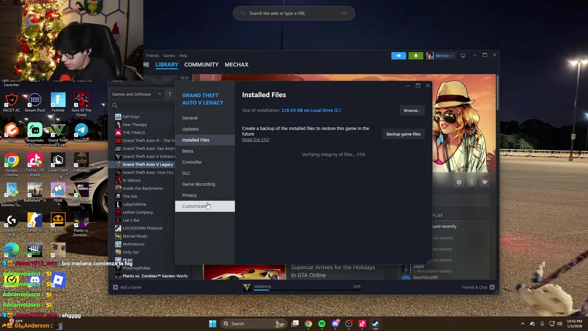Select DLC in the properties sidebar
Viewport: 588px width, 331px height.
click(205, 173)
